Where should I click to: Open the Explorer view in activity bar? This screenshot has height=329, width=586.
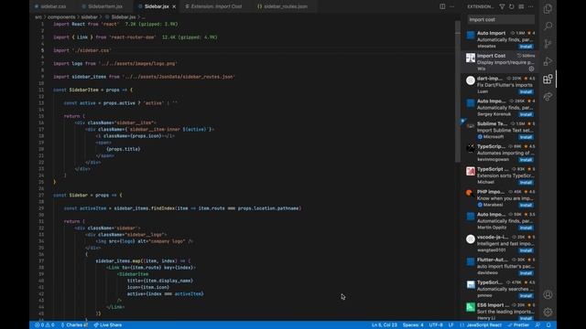[x=548, y=8]
